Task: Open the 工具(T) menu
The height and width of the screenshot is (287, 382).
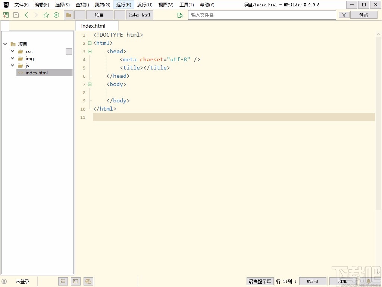Action: [x=187, y=5]
